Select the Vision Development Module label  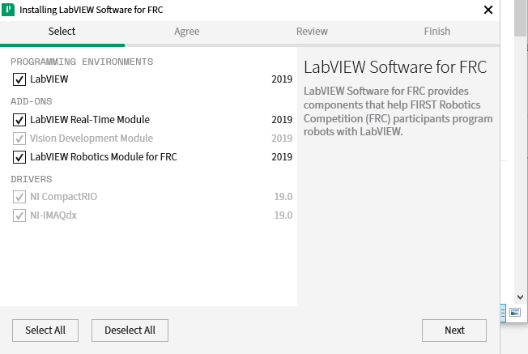tap(92, 139)
